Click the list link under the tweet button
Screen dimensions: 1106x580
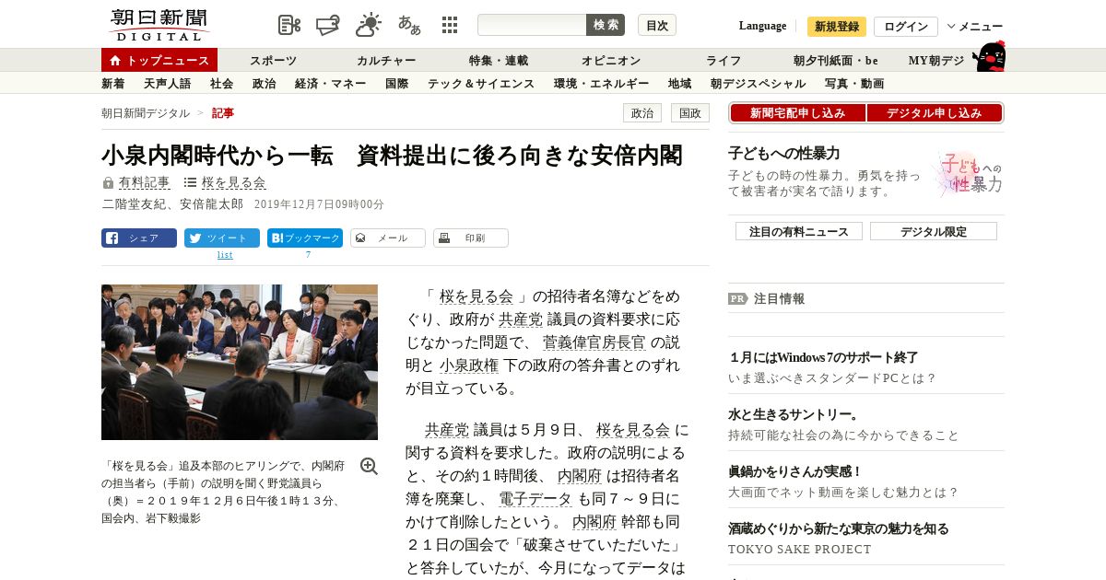tap(225, 255)
